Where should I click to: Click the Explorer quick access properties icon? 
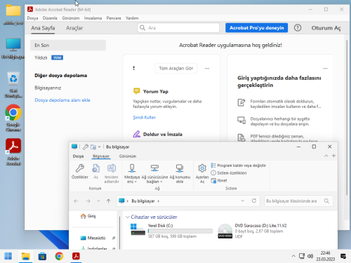click(x=86, y=147)
